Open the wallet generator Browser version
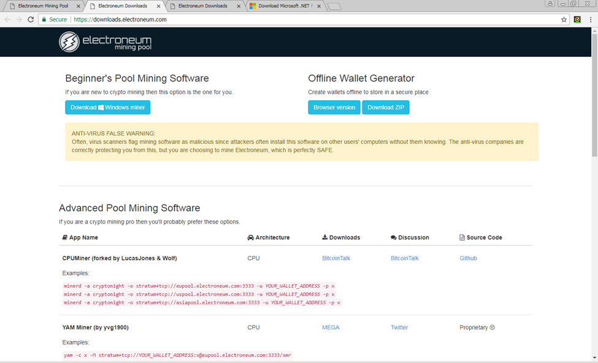Screen dimensions: 598x363 click(x=334, y=107)
